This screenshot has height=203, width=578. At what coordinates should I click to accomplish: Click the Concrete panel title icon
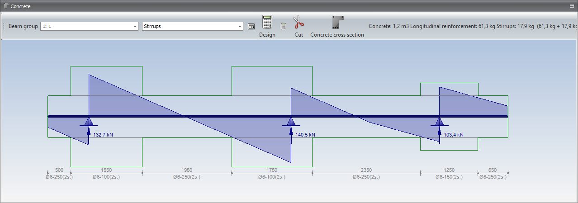click(6, 6)
